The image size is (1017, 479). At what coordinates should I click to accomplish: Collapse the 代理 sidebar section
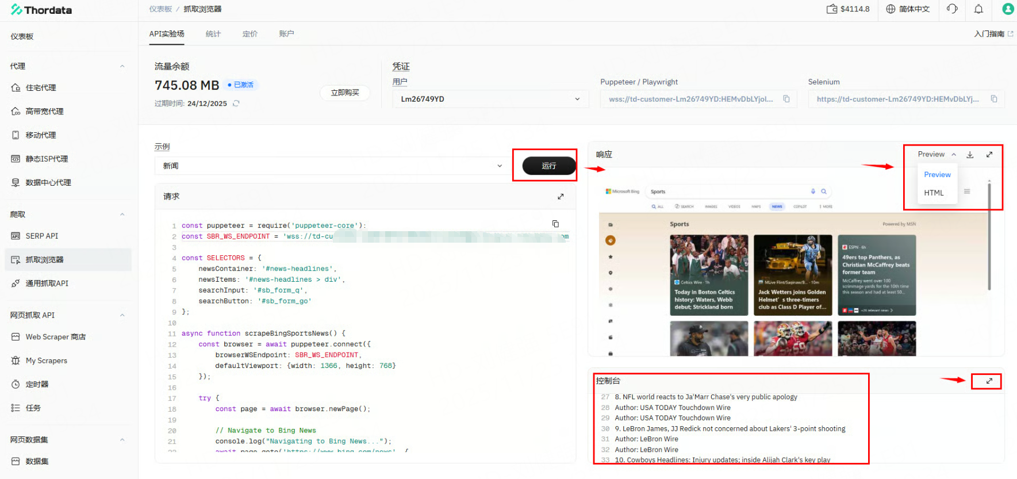(122, 66)
